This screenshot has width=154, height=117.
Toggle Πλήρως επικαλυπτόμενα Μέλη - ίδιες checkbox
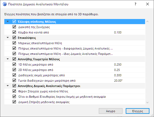coord(14,54)
